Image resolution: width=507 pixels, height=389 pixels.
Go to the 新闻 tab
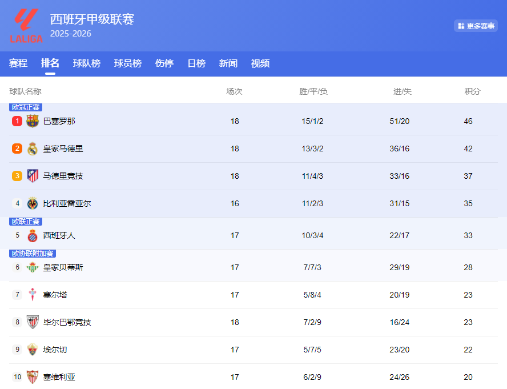coord(228,63)
